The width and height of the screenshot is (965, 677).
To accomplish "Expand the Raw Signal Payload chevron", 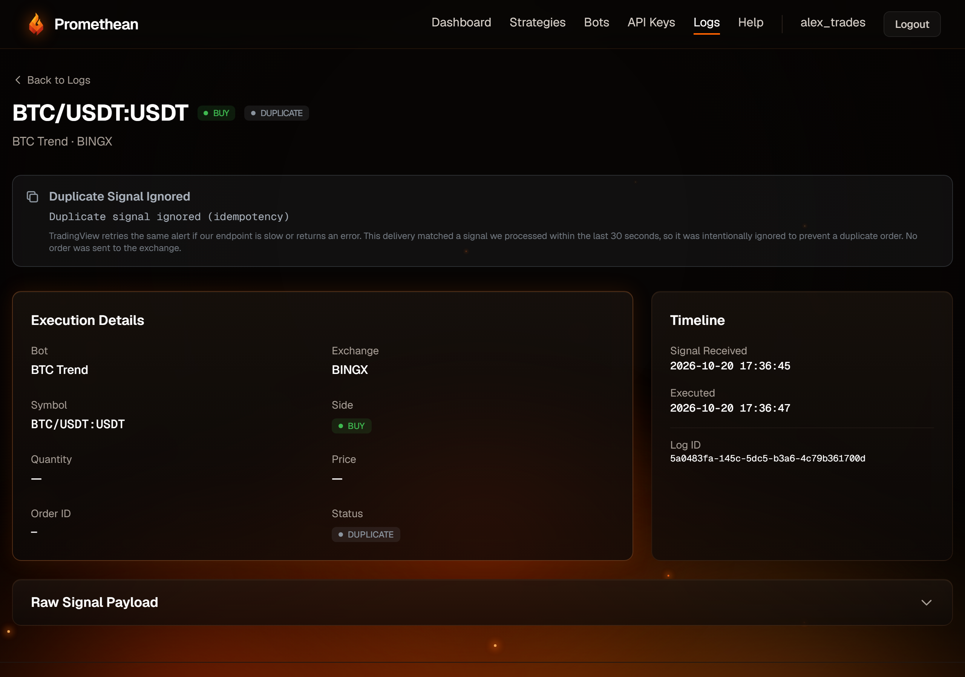I will point(926,602).
